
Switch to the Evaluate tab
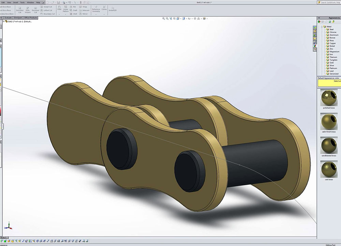click(x=8, y=18)
